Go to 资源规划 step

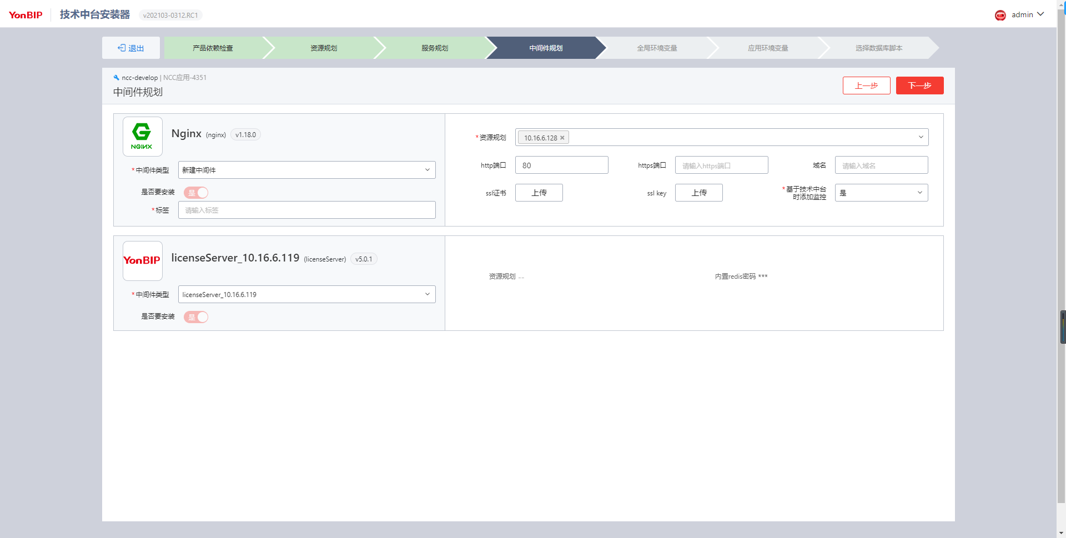tap(324, 48)
